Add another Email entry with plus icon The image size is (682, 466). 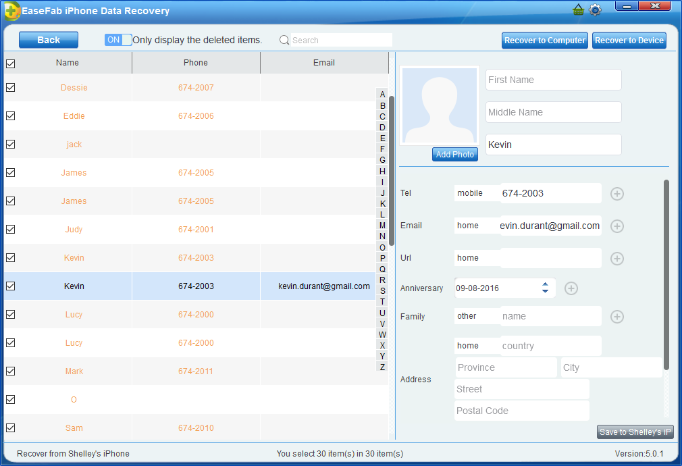pos(617,226)
